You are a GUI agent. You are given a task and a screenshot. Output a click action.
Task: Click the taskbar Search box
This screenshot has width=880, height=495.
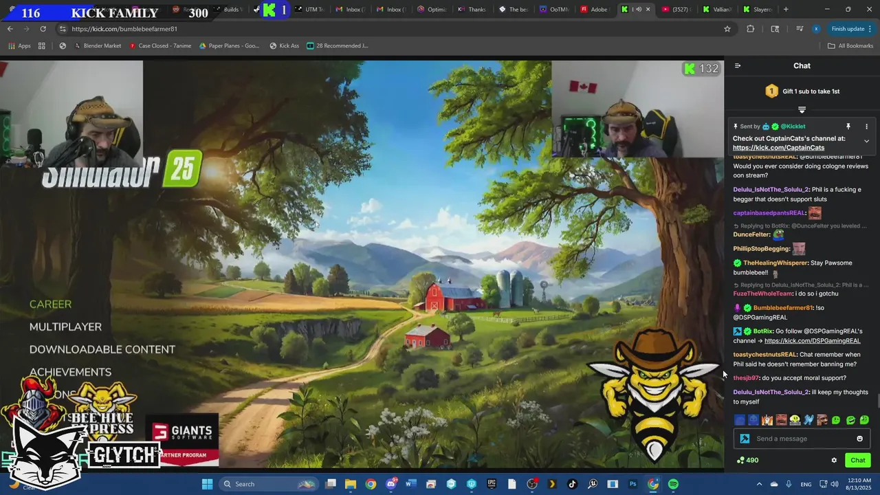(x=269, y=484)
